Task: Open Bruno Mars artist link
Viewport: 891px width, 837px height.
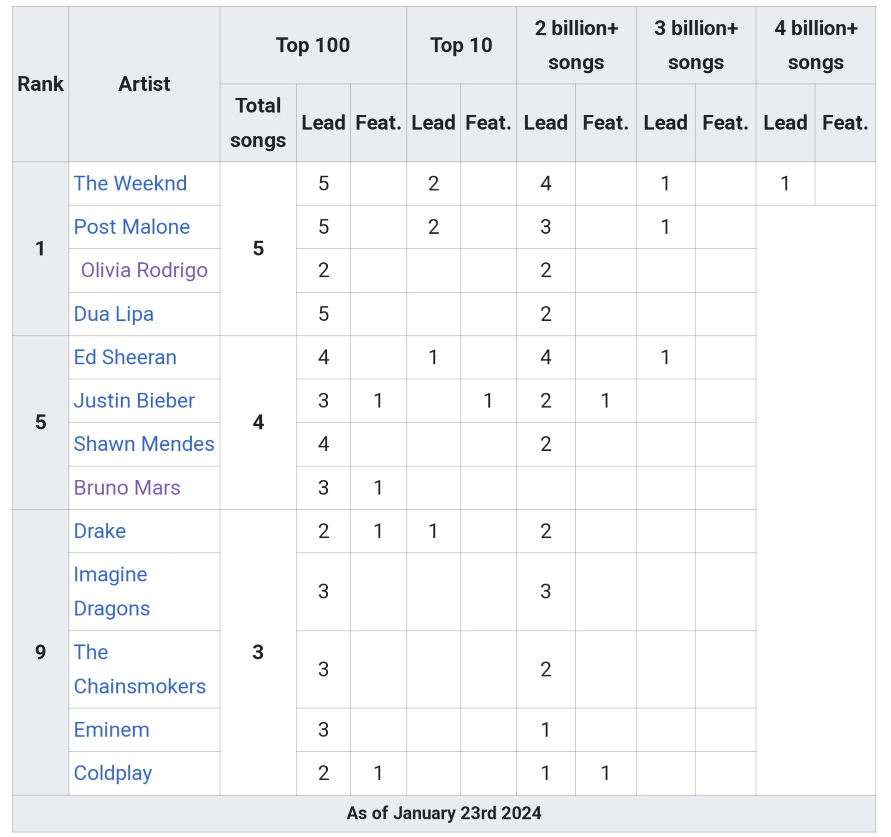Action: click(127, 488)
